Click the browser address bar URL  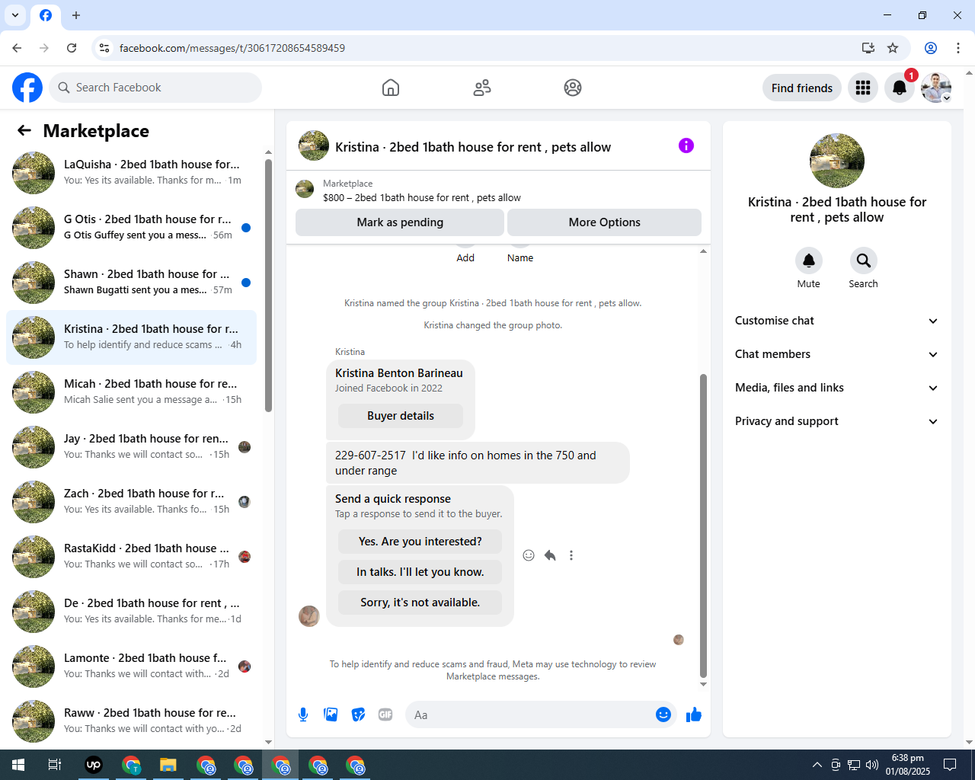pos(232,48)
